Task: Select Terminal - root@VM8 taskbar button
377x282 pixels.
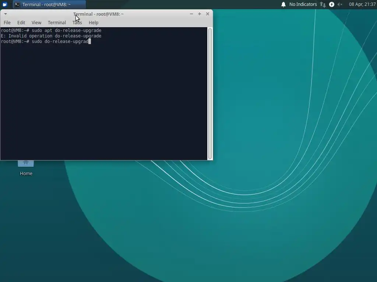Action: 49,4
